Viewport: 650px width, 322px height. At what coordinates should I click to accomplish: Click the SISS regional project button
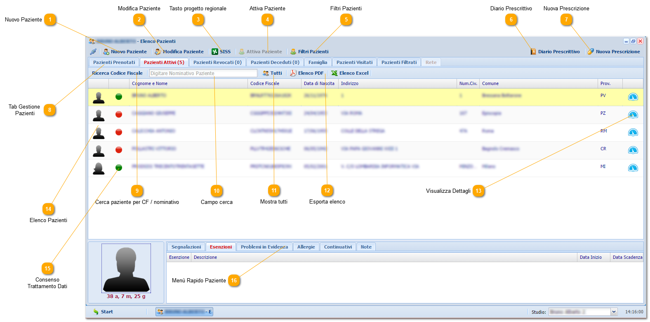point(221,52)
